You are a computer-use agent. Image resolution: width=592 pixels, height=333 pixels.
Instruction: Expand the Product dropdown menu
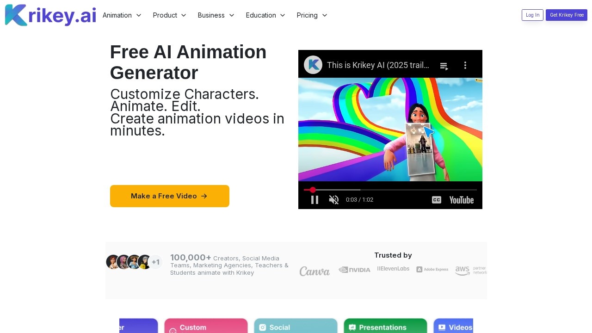click(169, 15)
